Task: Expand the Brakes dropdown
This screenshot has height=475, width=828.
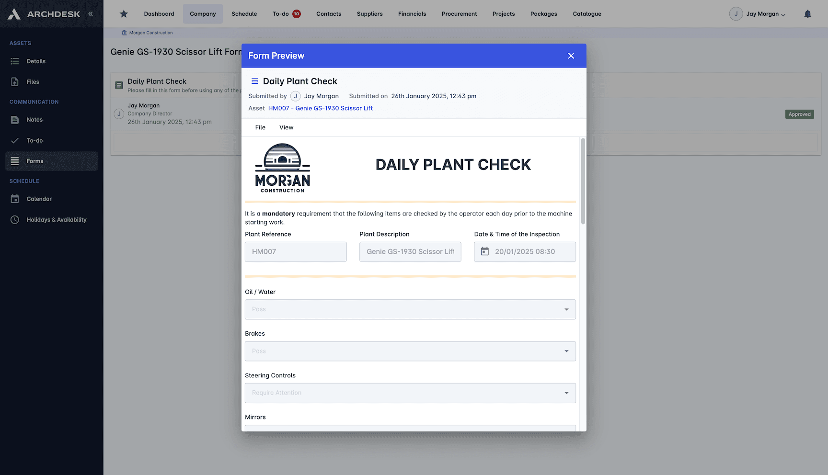Action: 566,351
